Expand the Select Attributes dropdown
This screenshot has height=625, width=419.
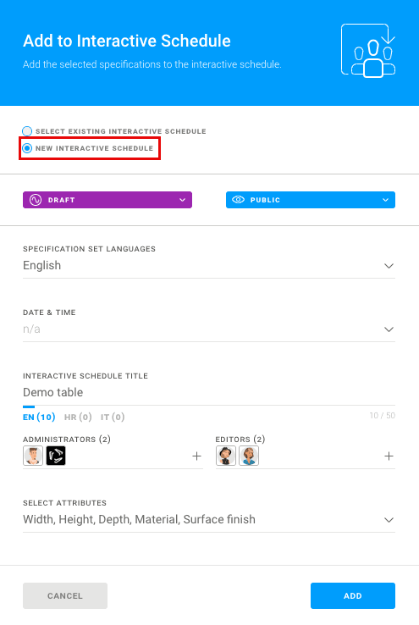coord(209,520)
